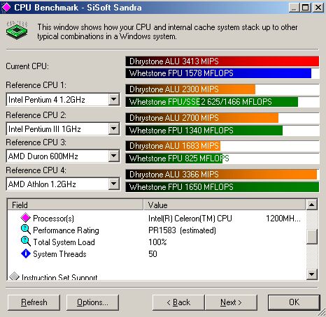Open the Reference CPU 1 dropdown arrow
Image resolution: width=326 pixels, height=317 pixels.
coord(113,99)
